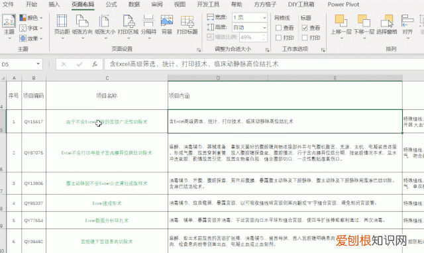Click the 项目编码 header cell

pyautogui.click(x=34, y=95)
